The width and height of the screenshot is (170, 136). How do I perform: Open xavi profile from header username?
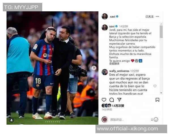[x=112, y=17]
